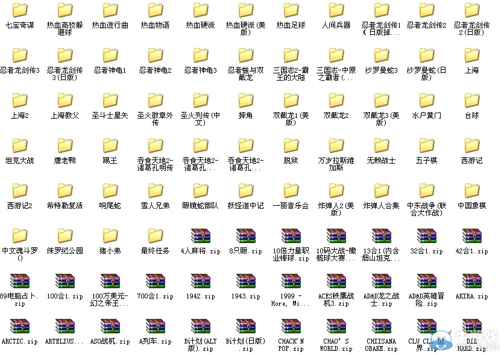Select the 4人麻将.zip archive icon
Viewport: 504px width, 355px height.
(201, 236)
